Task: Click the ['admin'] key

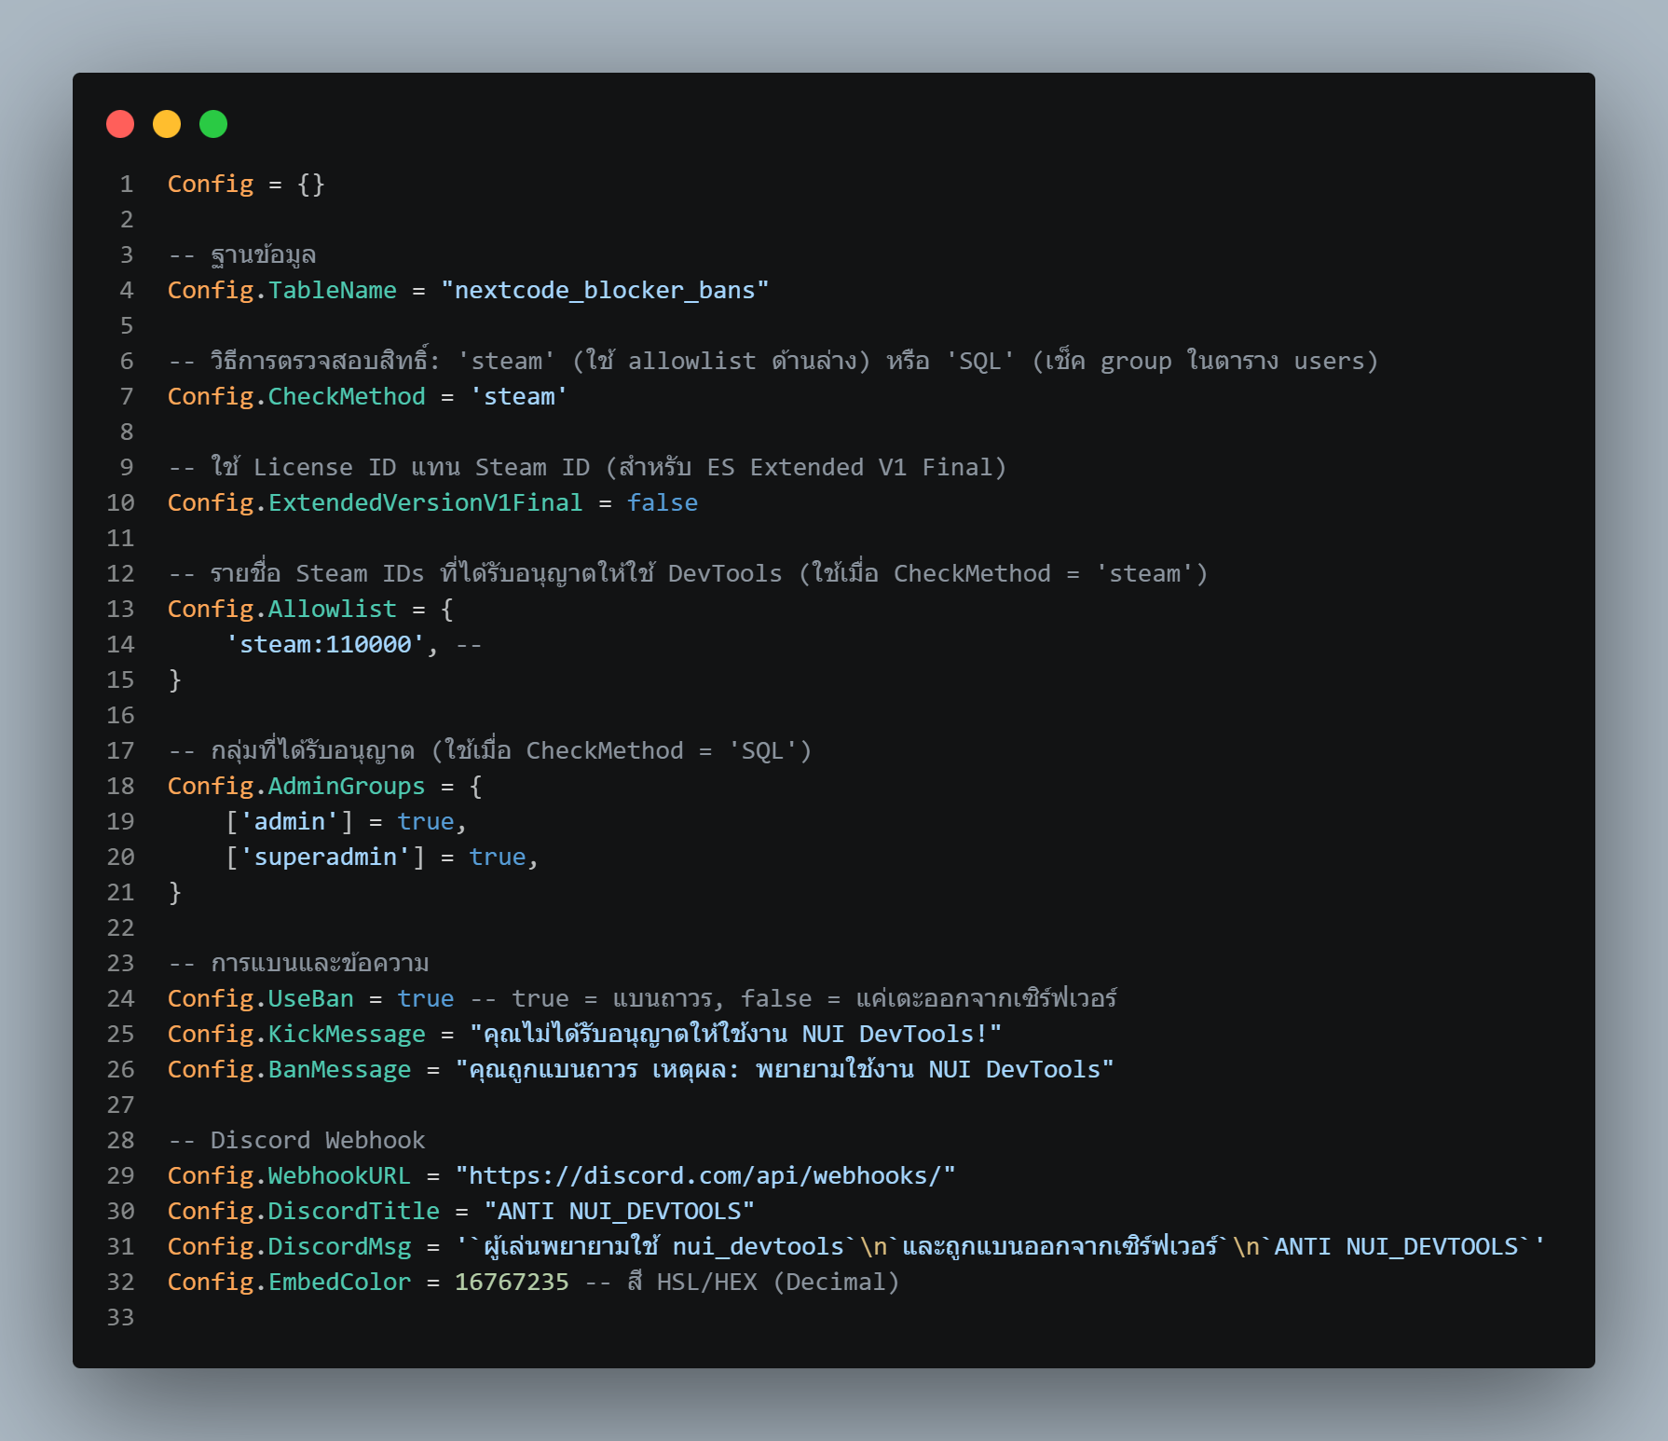Action: [289, 821]
